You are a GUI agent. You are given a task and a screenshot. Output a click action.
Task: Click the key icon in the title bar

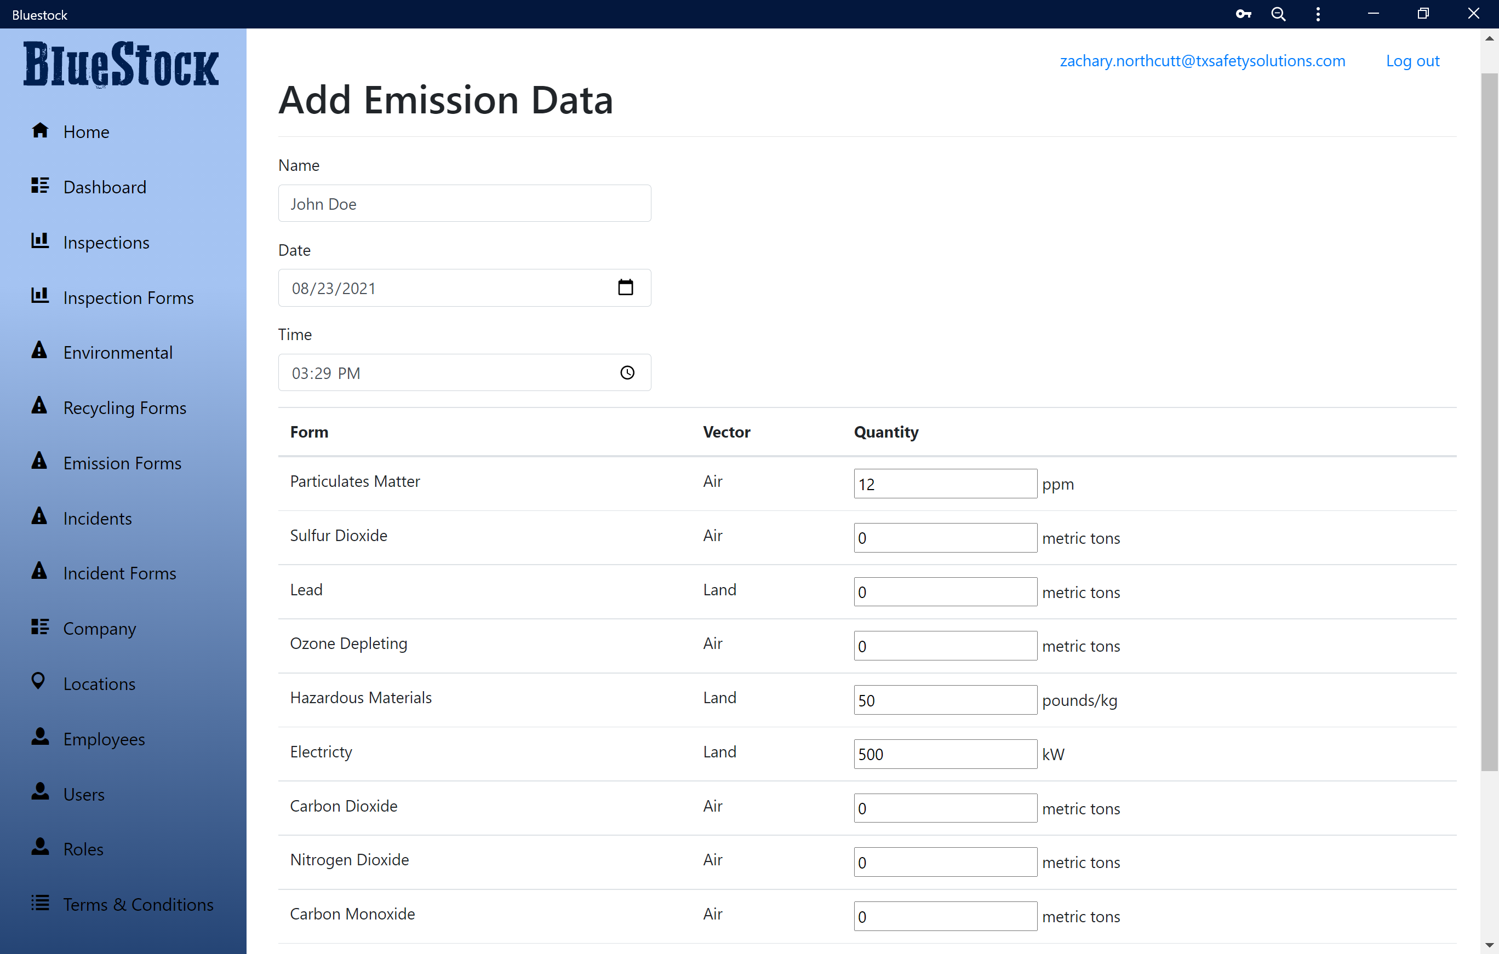tap(1243, 14)
